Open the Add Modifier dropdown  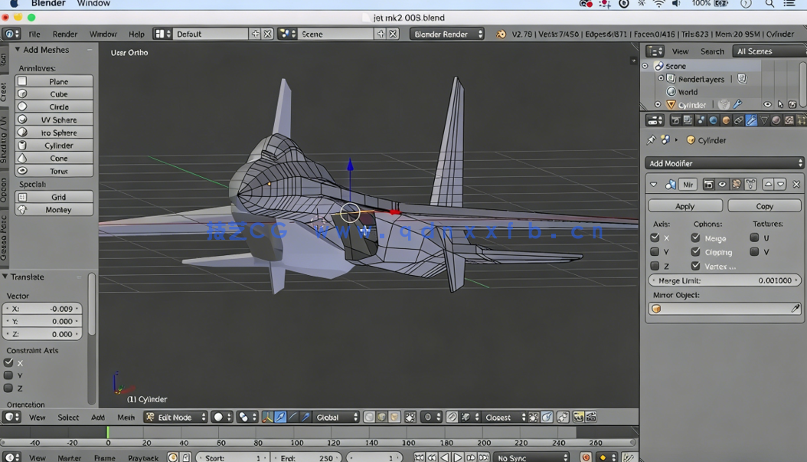pos(724,163)
